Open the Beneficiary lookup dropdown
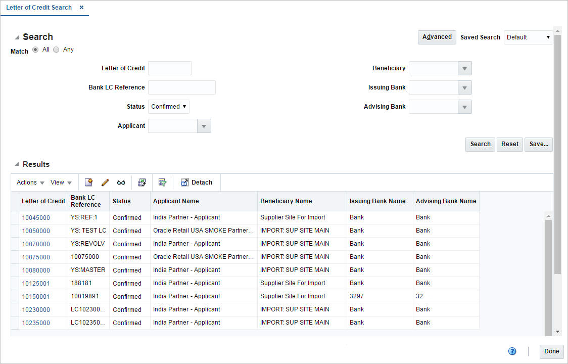The width and height of the screenshot is (568, 364). tap(464, 68)
